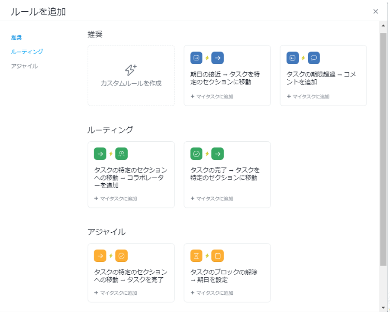The image size is (390, 312).
Task: Click the vertical scrollbar thumb
Action: (383, 149)
